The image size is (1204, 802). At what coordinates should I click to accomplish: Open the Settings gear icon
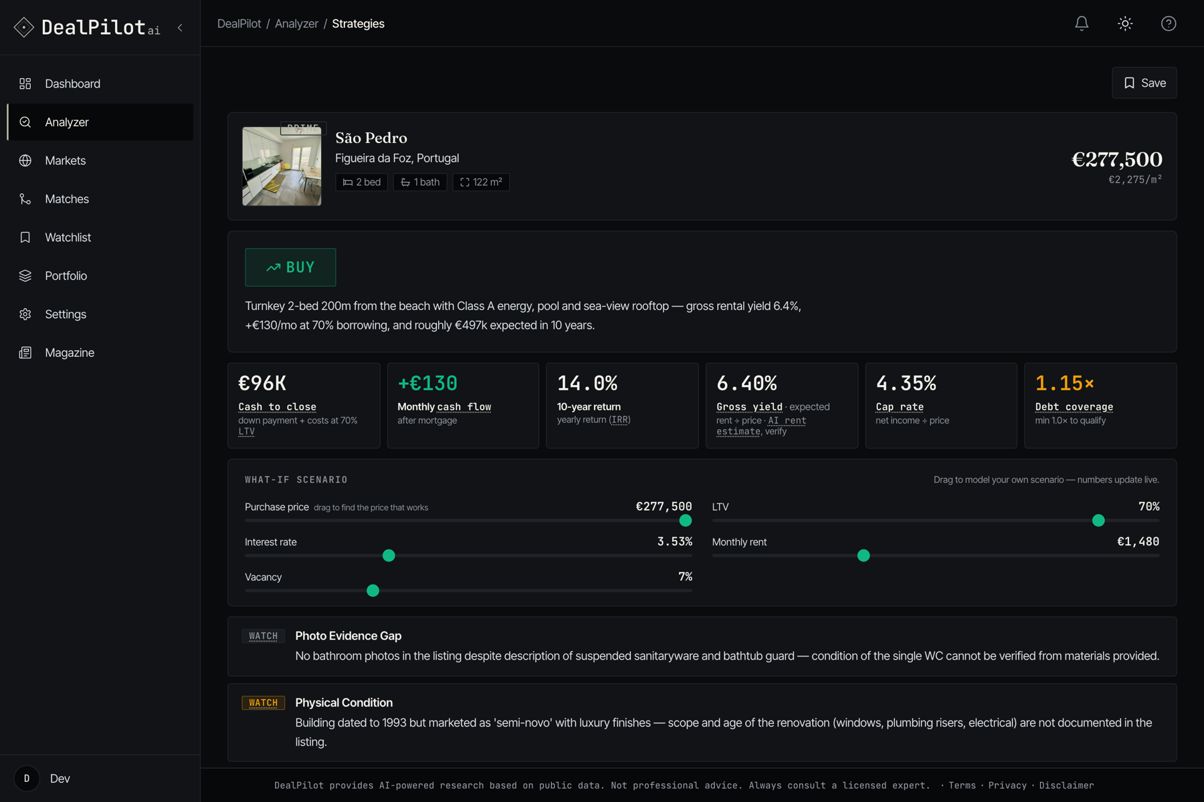(25, 314)
